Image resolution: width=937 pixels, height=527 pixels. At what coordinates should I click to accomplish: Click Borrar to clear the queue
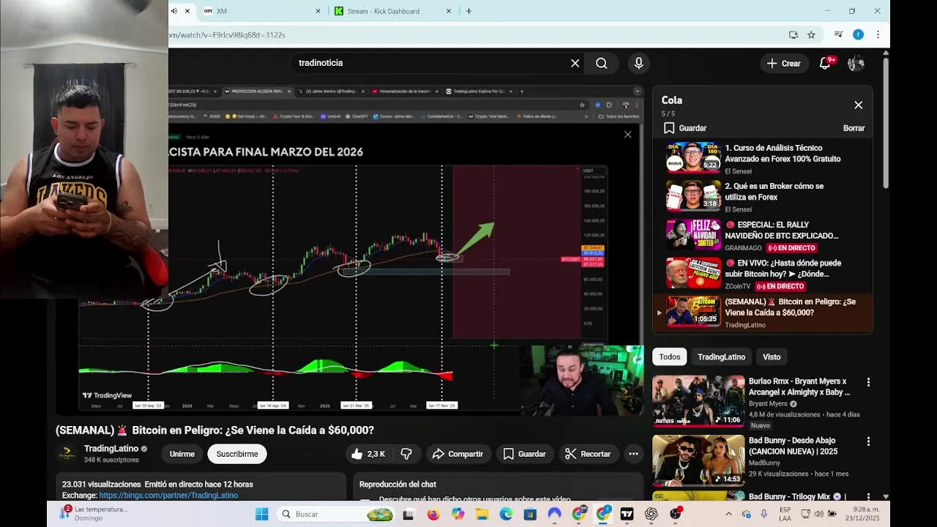tap(854, 128)
